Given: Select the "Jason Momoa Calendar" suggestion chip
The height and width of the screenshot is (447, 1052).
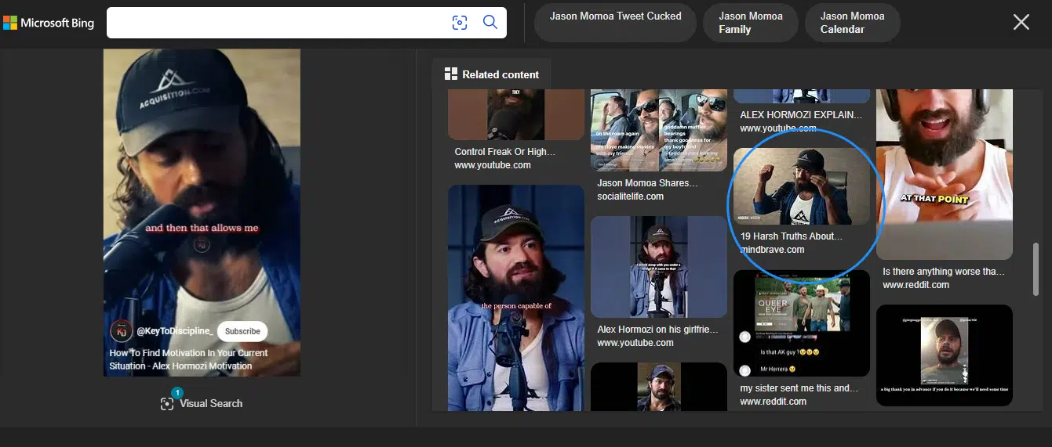Looking at the screenshot, I should (852, 23).
